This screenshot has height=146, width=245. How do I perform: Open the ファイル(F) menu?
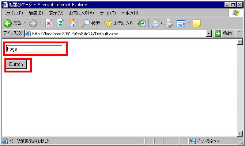point(14,13)
